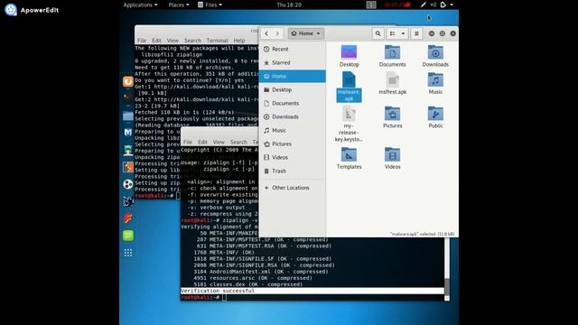This screenshot has height=325, width=578.
Task: Open the Applications menu in top bar
Action: click(x=140, y=5)
